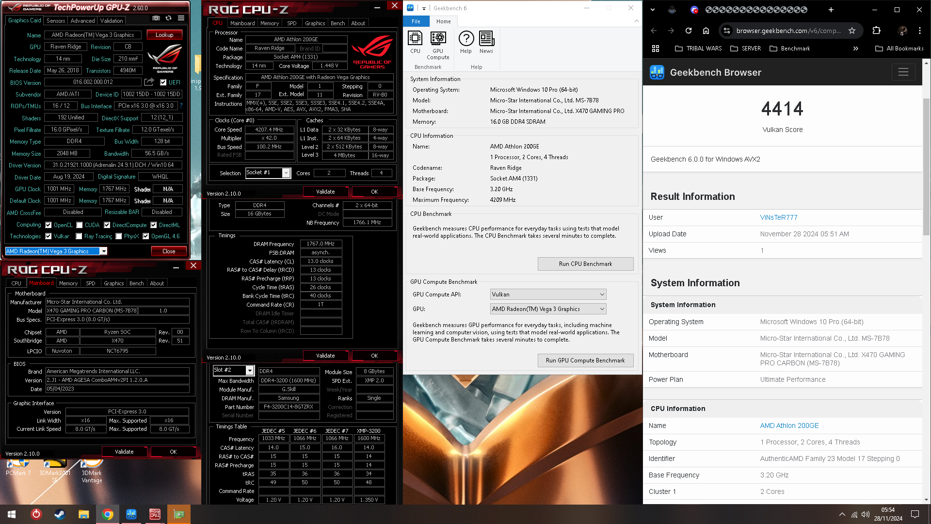The image size is (931, 524).
Task: Open the Chrome tab search dropdown
Action: click(x=653, y=10)
